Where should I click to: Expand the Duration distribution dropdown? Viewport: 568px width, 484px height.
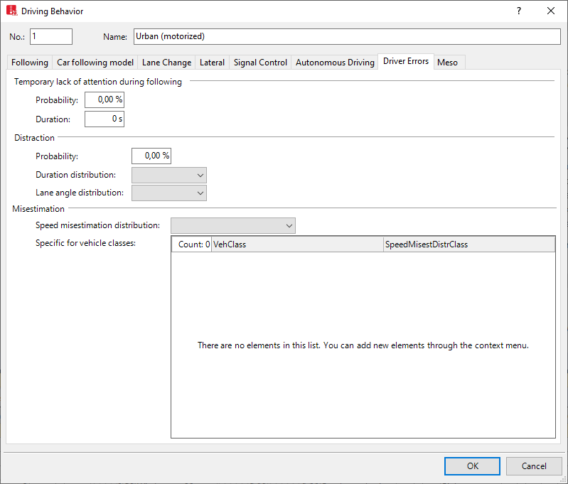tap(169, 175)
